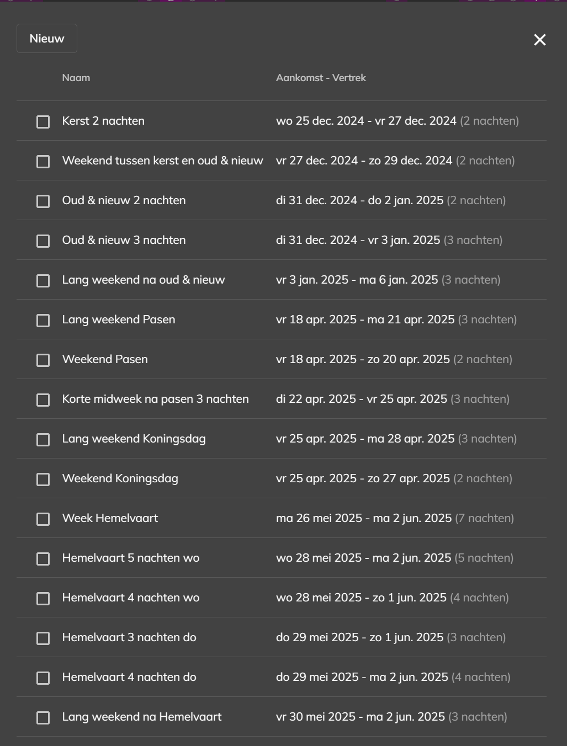The image size is (567, 746).
Task: Select Hemelvaart 4 nachten do checkbox
Action: [43, 678]
